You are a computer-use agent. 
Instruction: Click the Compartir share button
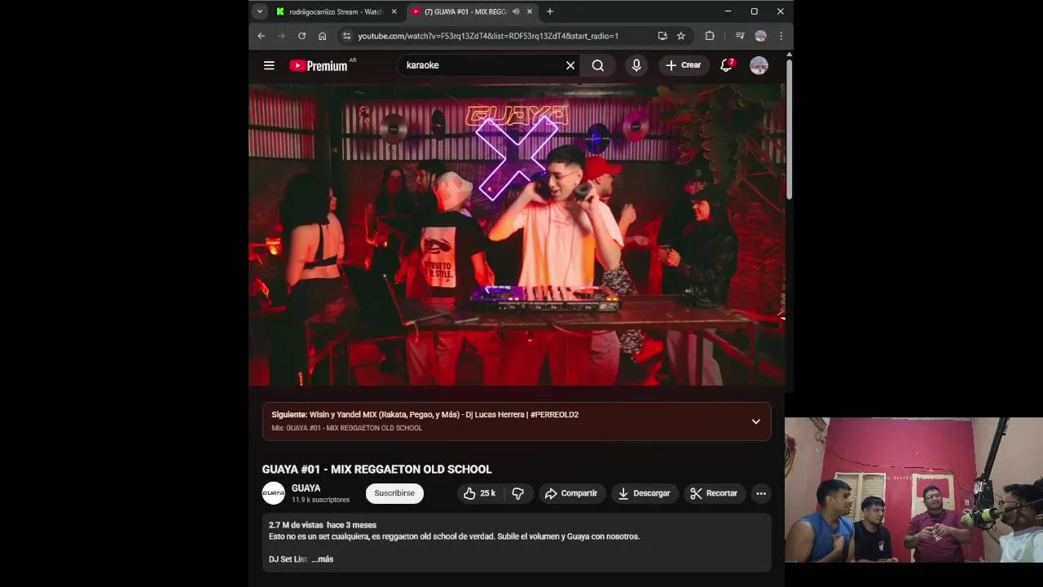tap(571, 493)
